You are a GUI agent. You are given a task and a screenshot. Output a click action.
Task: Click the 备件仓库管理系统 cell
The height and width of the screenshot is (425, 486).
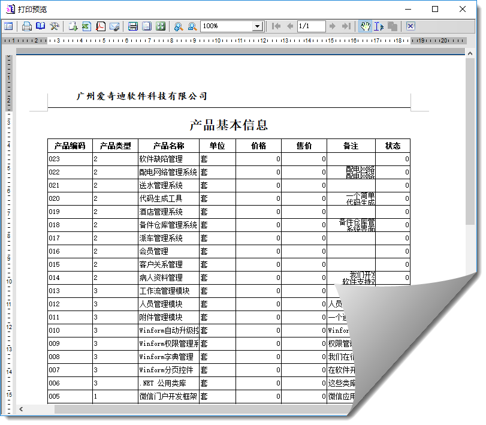[168, 225]
